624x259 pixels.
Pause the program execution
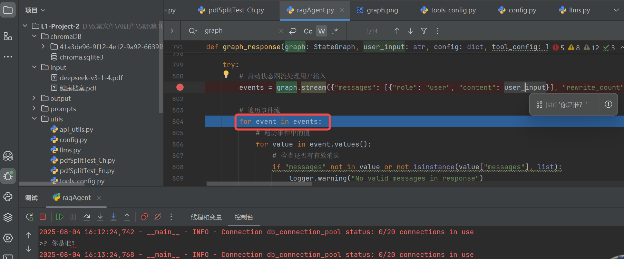coord(73,217)
